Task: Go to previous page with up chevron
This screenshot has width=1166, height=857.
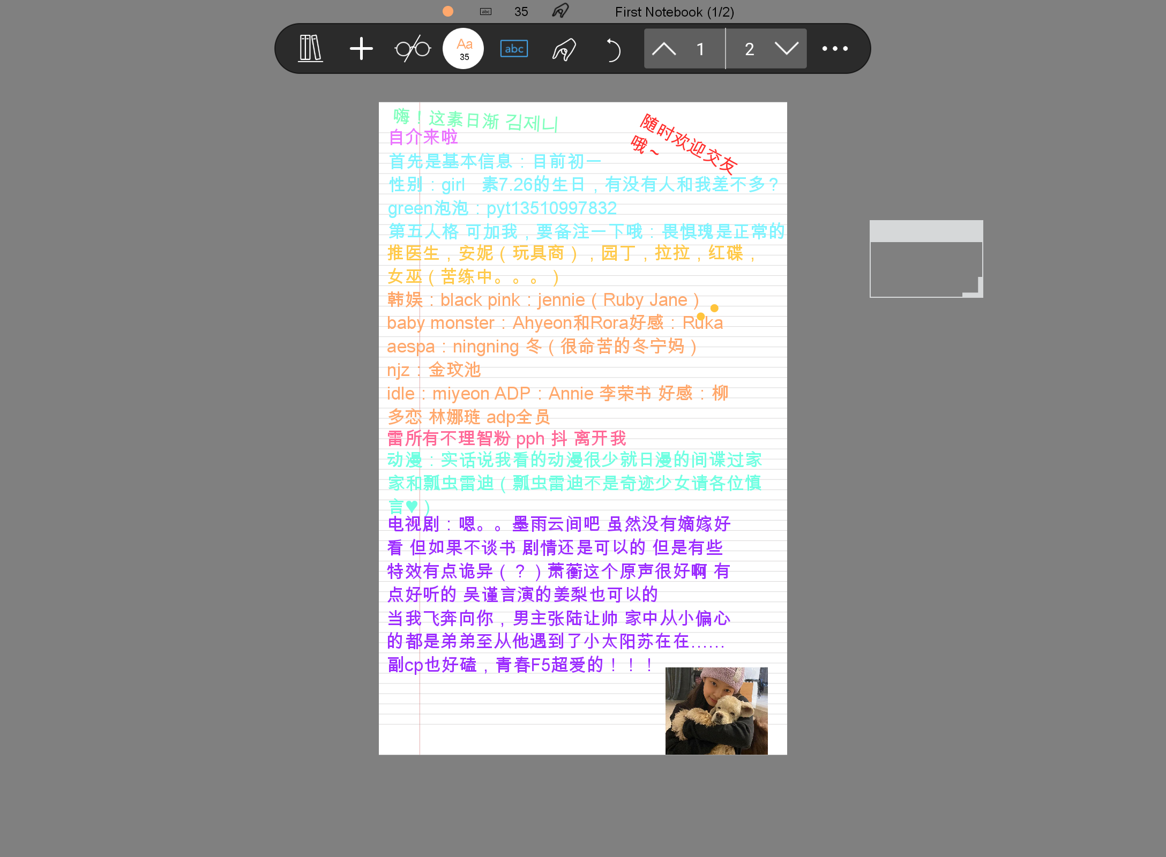Action: click(664, 49)
